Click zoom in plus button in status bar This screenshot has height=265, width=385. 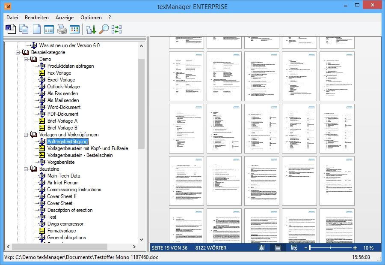(x=355, y=248)
